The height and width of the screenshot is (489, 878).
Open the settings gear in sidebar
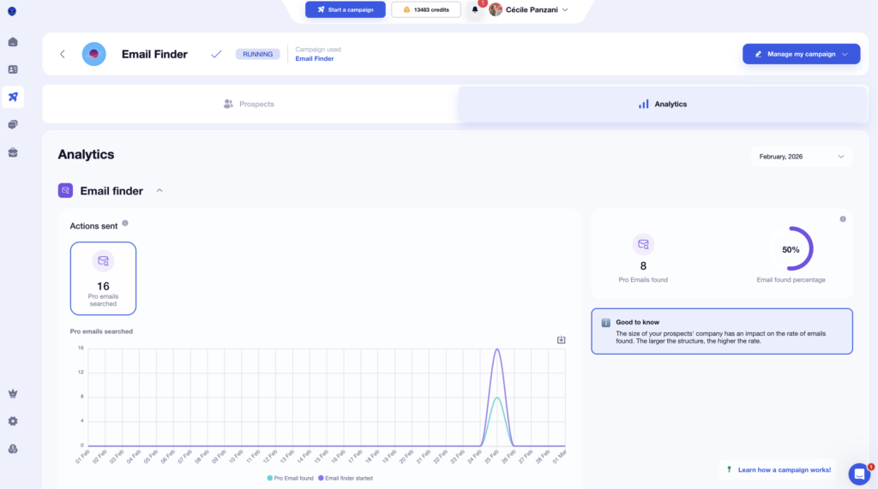coord(13,421)
